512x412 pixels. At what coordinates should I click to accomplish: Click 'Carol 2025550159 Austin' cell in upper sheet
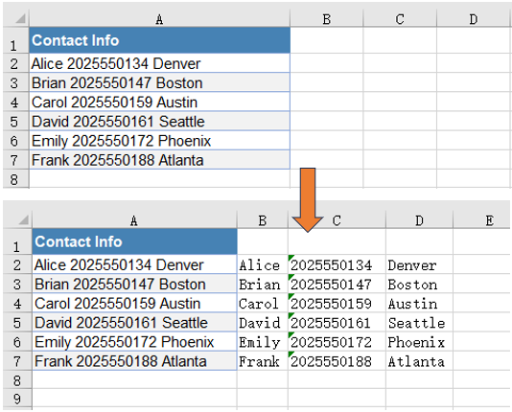tap(159, 102)
